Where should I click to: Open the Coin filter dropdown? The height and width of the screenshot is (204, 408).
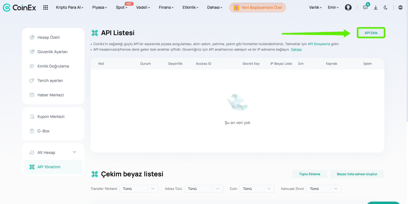[x=257, y=189]
